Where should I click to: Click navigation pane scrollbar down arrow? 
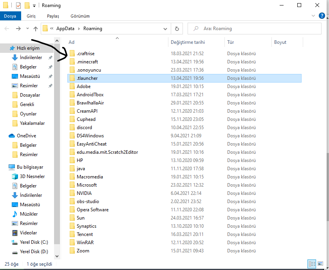[57, 256]
